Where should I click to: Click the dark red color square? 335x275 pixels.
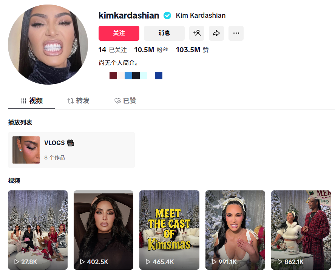click(x=113, y=76)
